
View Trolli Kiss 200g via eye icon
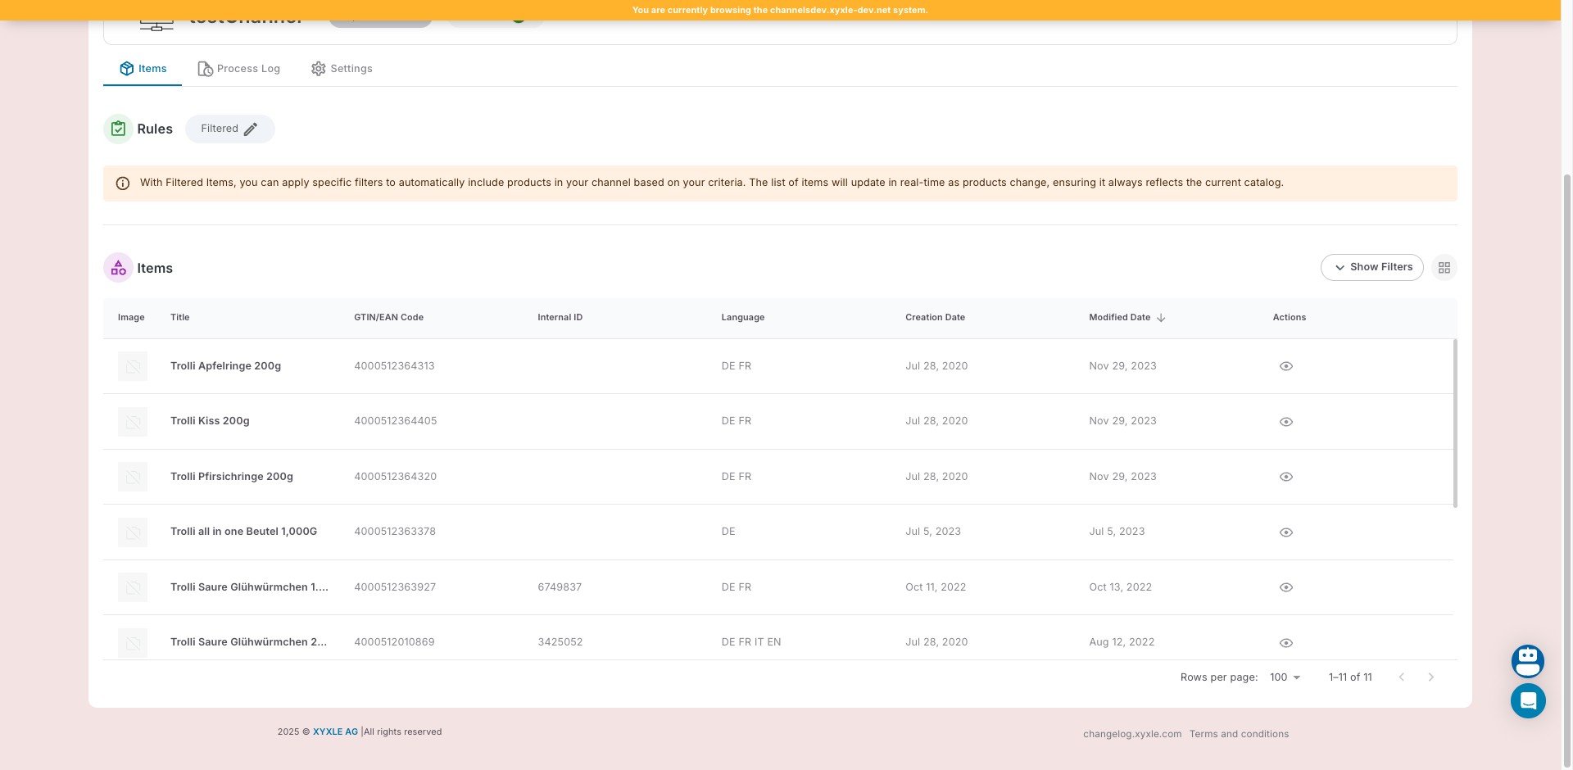tap(1285, 422)
